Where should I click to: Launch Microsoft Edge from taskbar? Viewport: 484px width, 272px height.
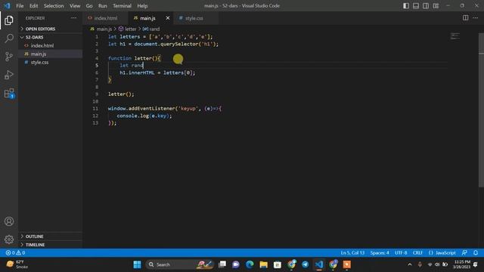tap(250, 264)
